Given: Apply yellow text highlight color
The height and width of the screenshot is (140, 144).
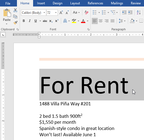Looking at the screenshot, I should pos(74,21).
